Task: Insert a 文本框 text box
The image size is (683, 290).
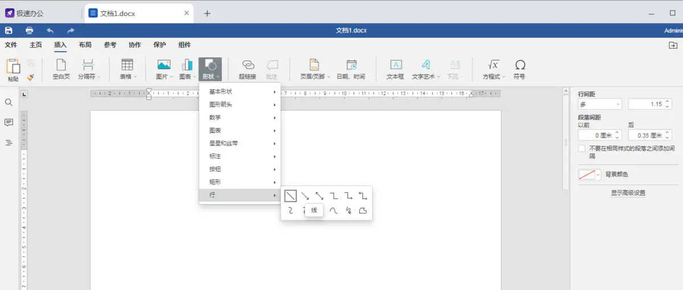Action: coord(395,69)
